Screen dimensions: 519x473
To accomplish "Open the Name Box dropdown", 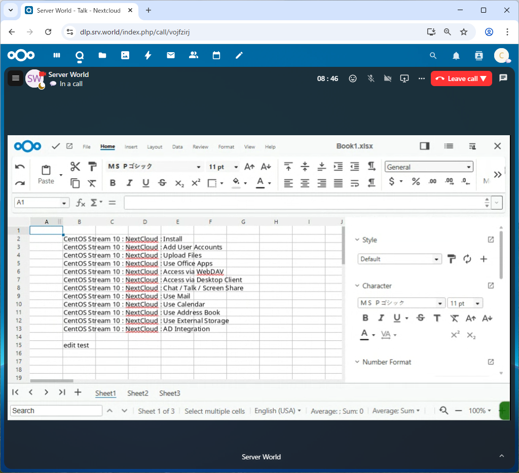I will 64,203.
